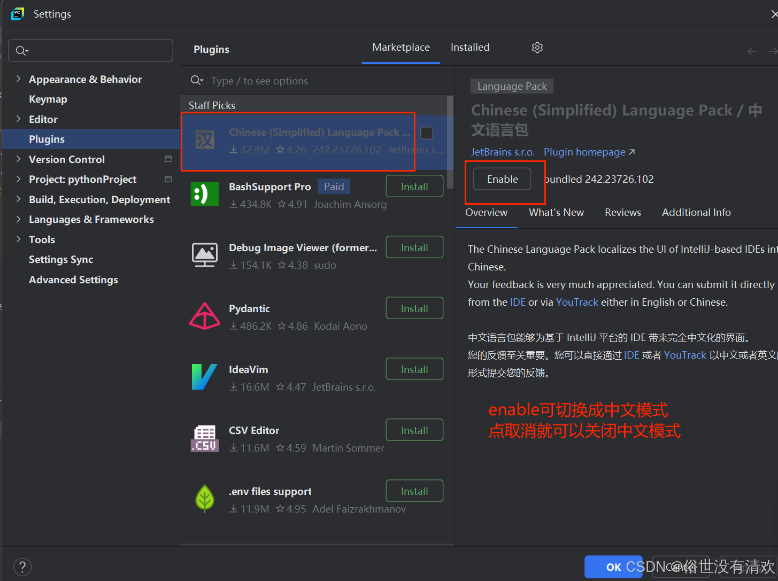Install .env files support plugin
Image resolution: width=778 pixels, height=581 pixels.
(x=414, y=491)
